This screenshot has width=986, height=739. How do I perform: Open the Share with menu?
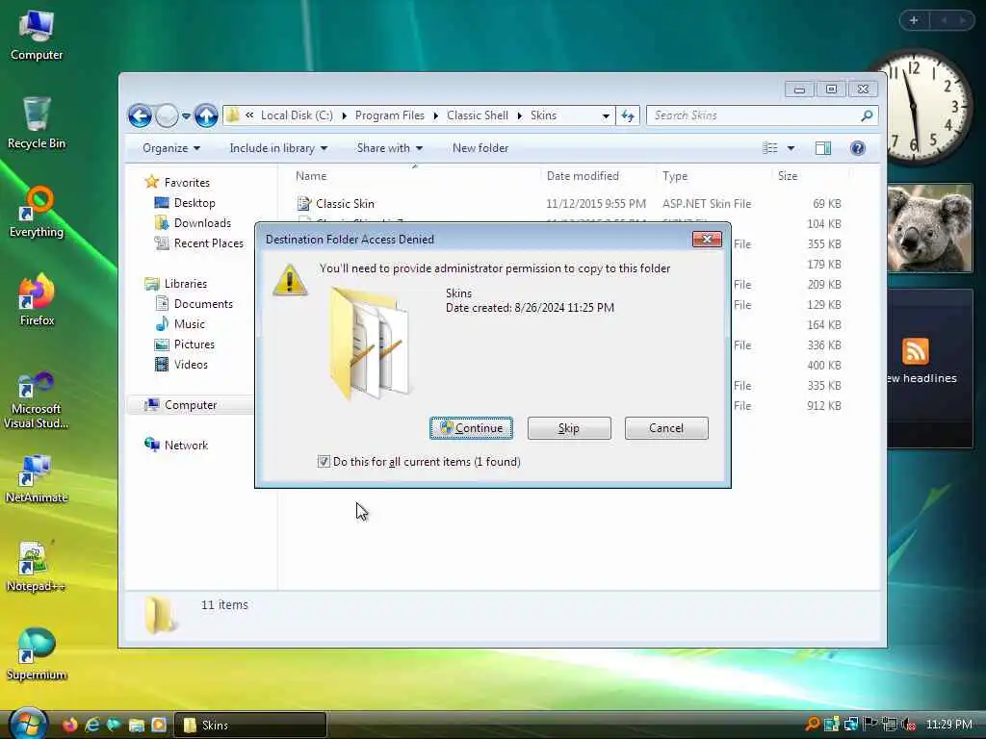390,148
